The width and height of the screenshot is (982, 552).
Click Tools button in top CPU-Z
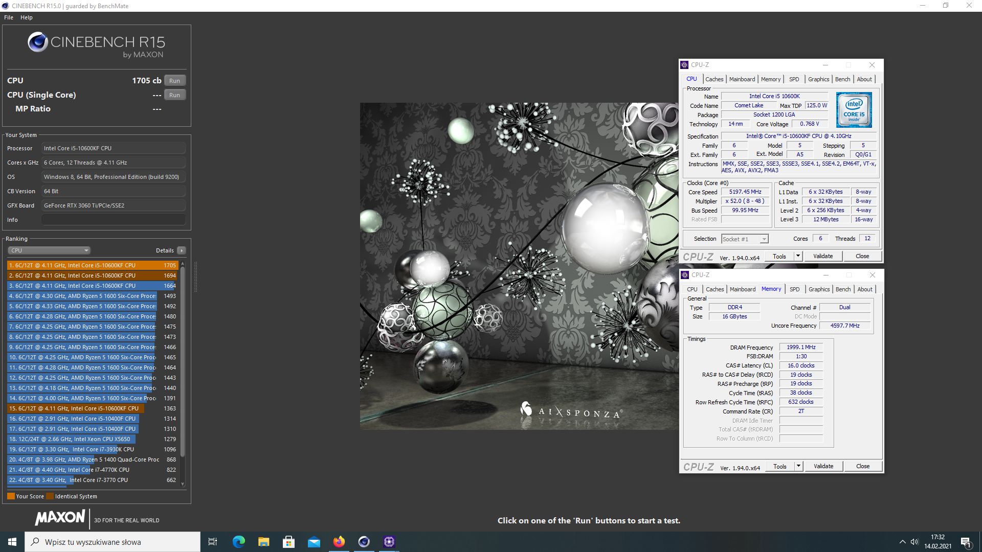click(x=779, y=256)
